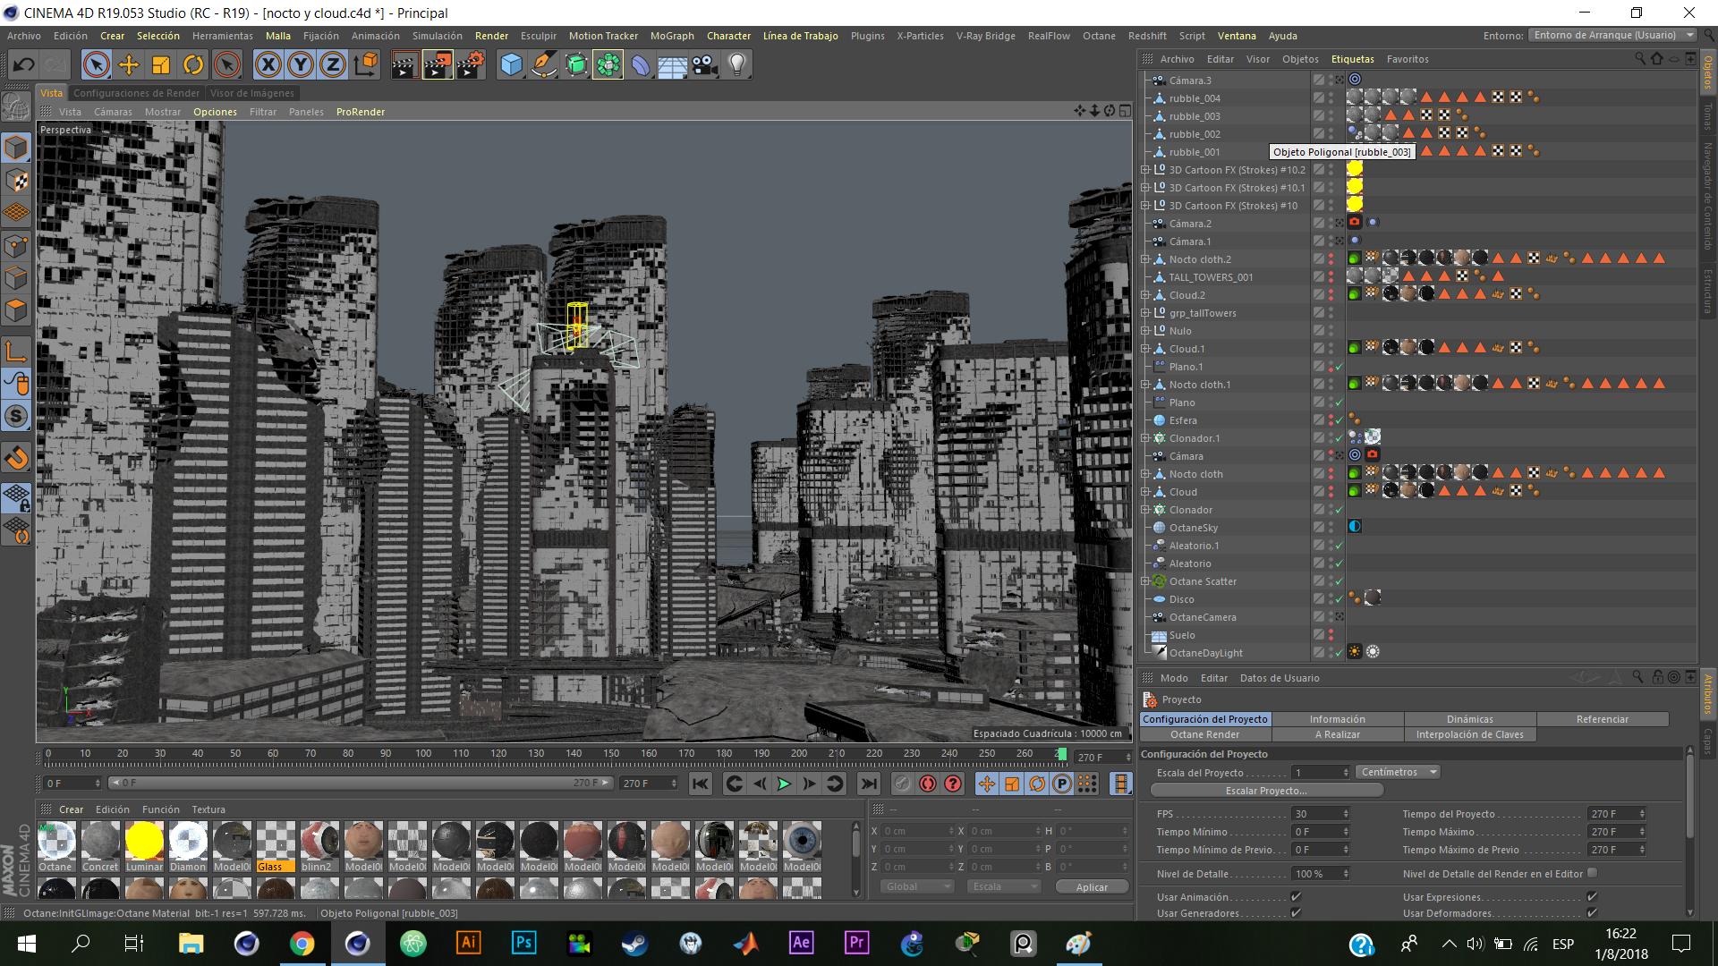Add a Cube primitive object
The image size is (1718, 966).
coord(511,64)
